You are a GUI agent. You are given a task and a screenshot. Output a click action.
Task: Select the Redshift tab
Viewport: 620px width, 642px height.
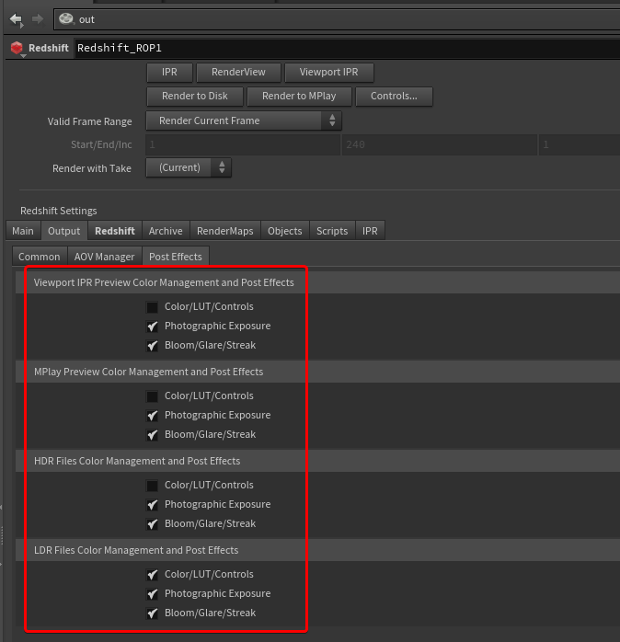(115, 231)
